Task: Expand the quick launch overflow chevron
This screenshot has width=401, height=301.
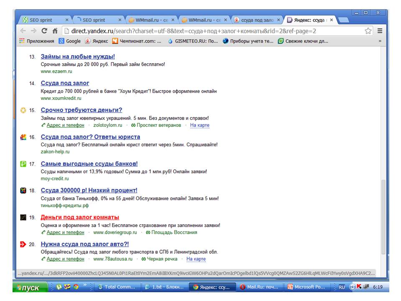Action: coord(85,285)
